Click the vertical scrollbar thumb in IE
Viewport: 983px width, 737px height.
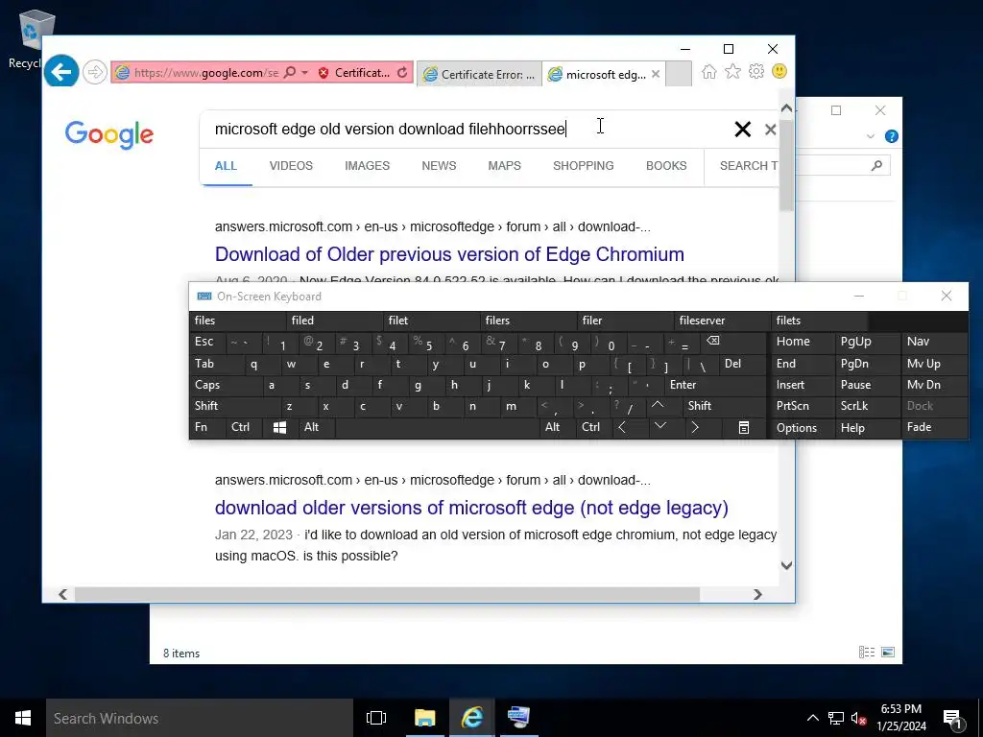[x=786, y=165]
